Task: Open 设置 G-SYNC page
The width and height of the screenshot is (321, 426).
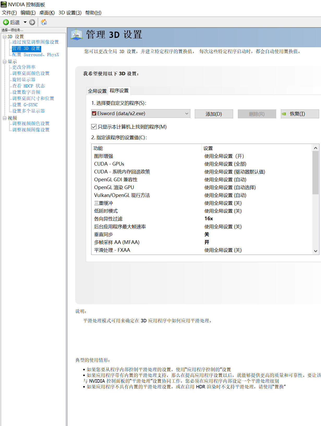Action: [25, 105]
